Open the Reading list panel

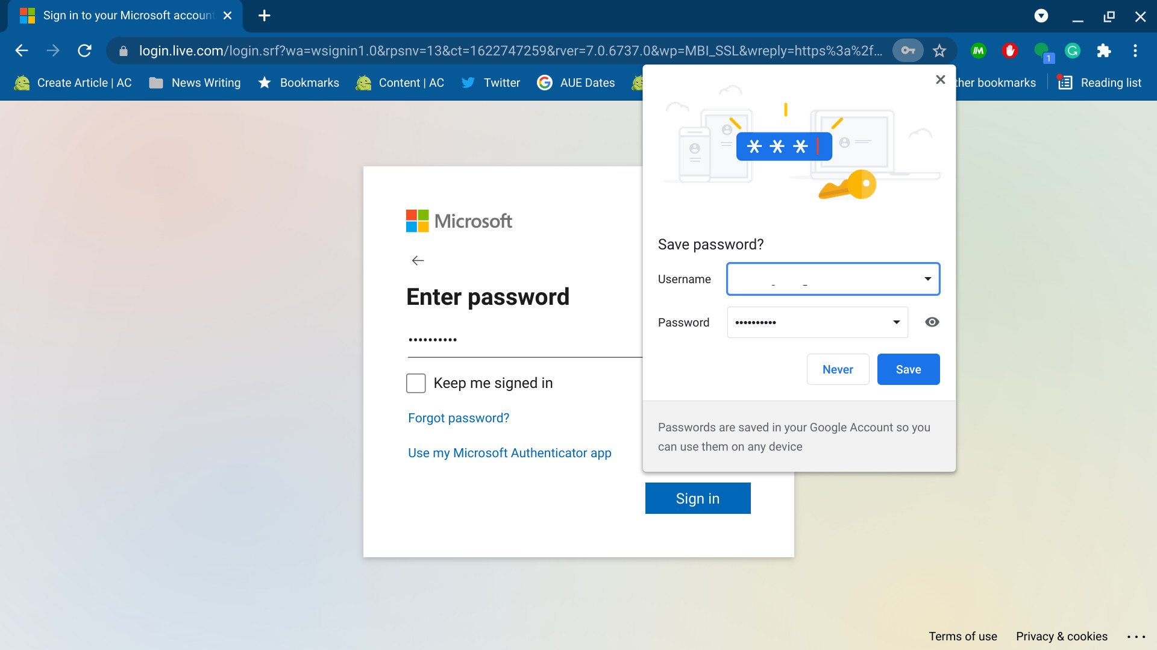click(1100, 83)
